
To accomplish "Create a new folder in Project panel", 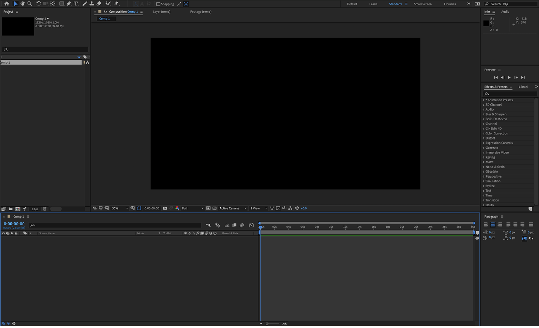I will pos(11,209).
